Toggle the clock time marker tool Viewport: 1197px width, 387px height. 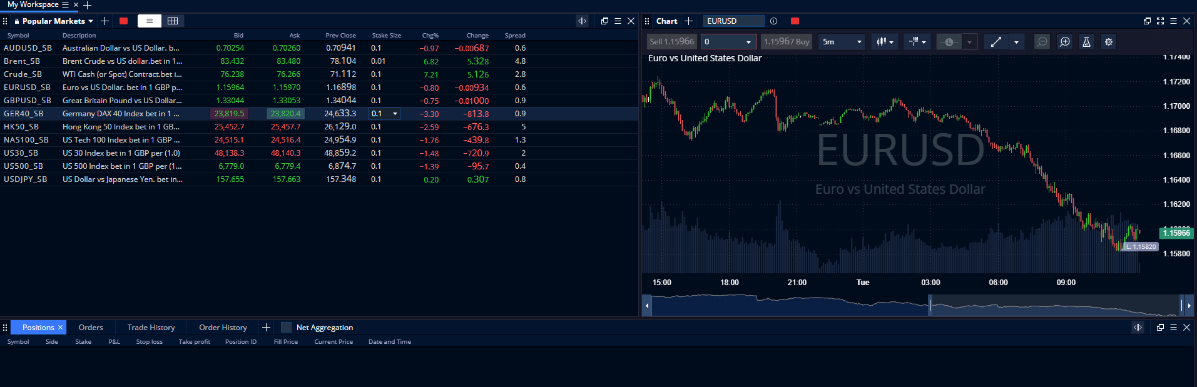click(x=949, y=42)
